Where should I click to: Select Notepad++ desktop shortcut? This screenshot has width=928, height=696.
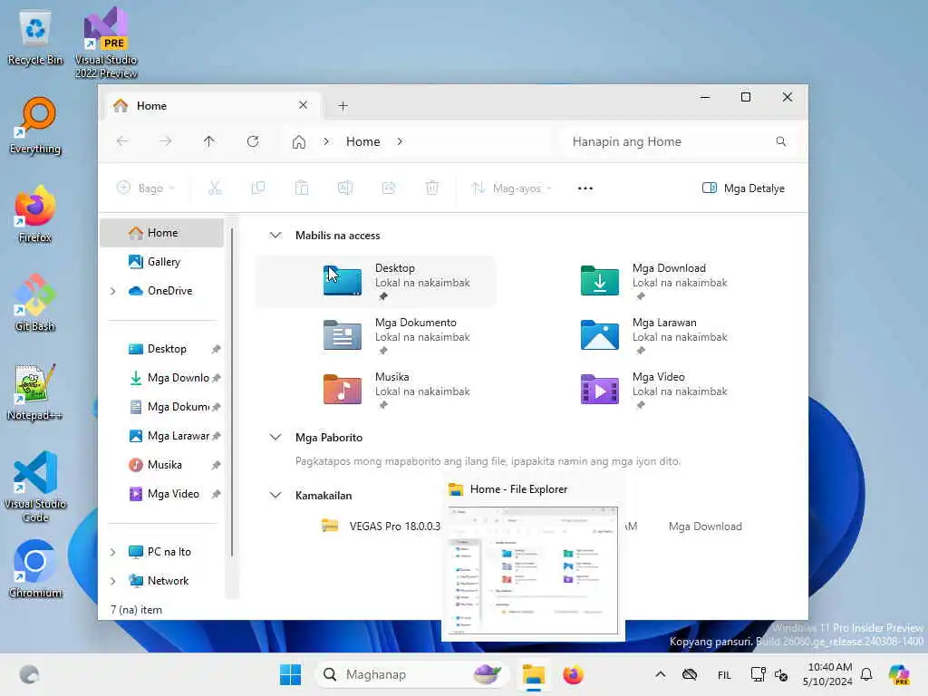point(35,391)
